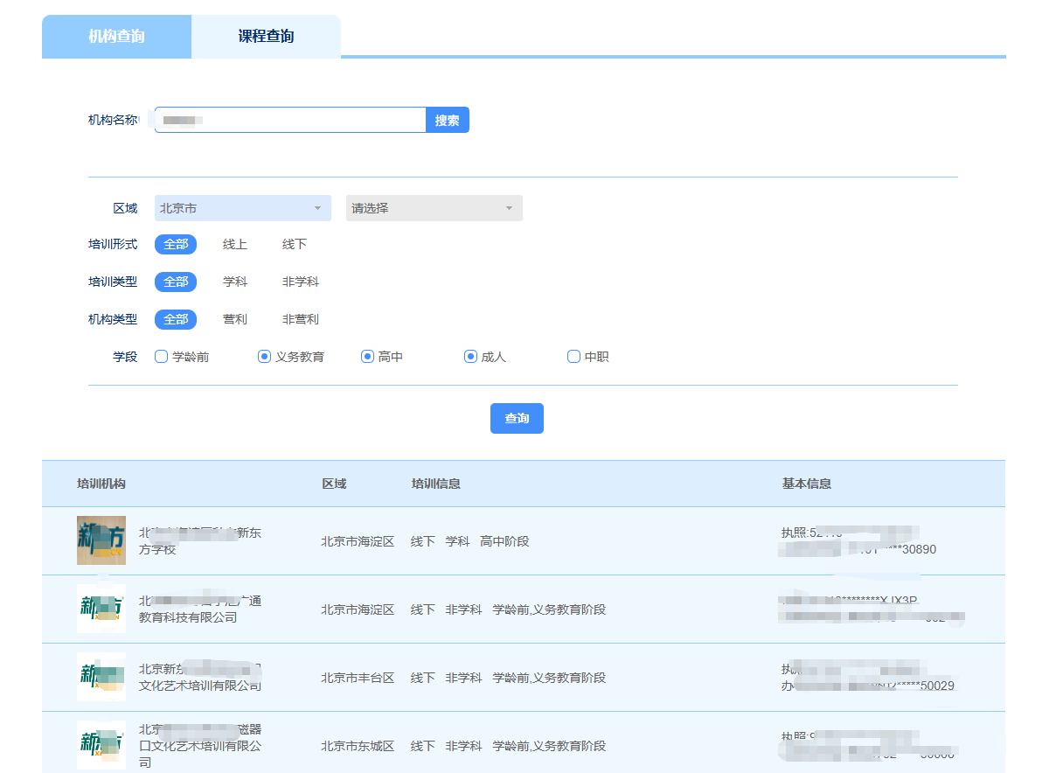Select 全部 for 培训形式

coord(176,245)
